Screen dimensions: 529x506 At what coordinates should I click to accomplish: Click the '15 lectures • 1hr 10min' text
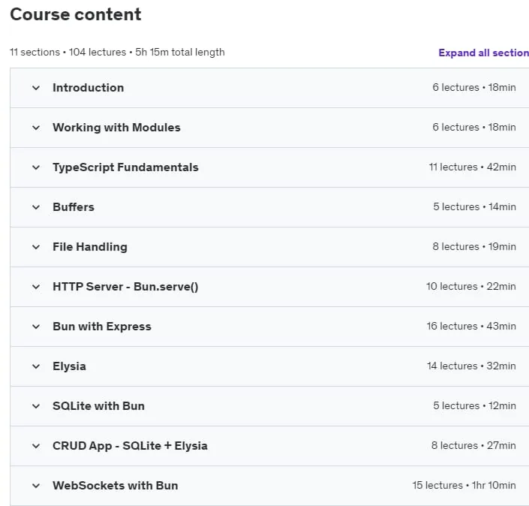[x=464, y=486]
